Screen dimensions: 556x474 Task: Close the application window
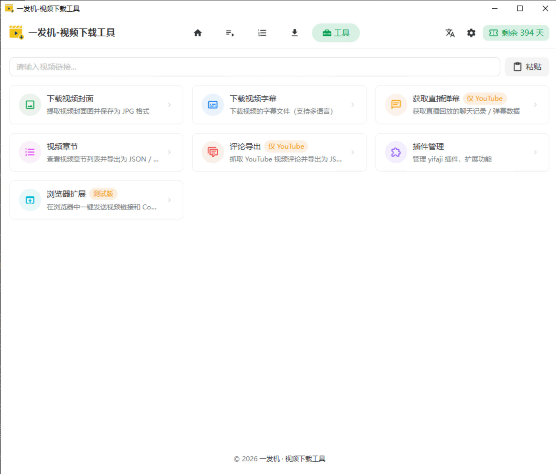coord(545,9)
